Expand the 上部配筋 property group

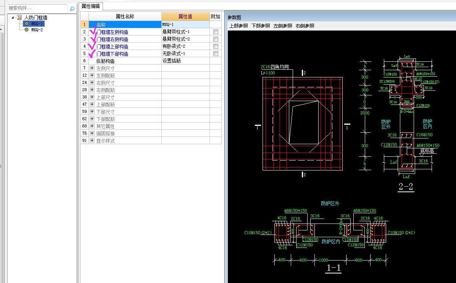92,104
